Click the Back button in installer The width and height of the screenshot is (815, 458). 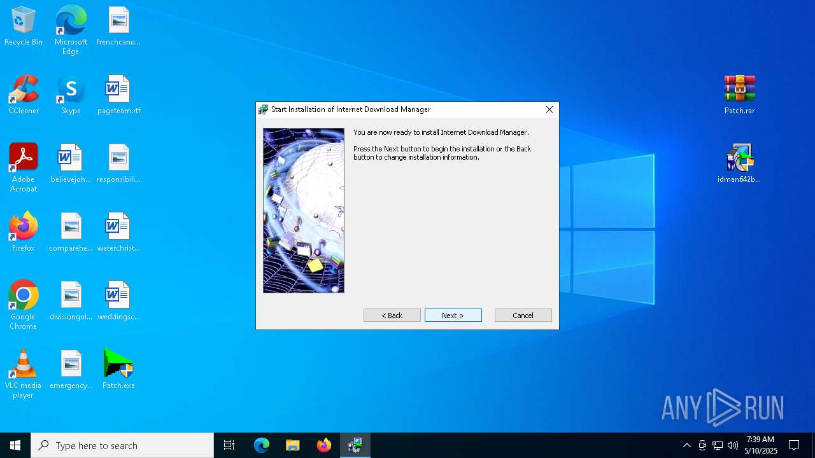[x=392, y=316]
